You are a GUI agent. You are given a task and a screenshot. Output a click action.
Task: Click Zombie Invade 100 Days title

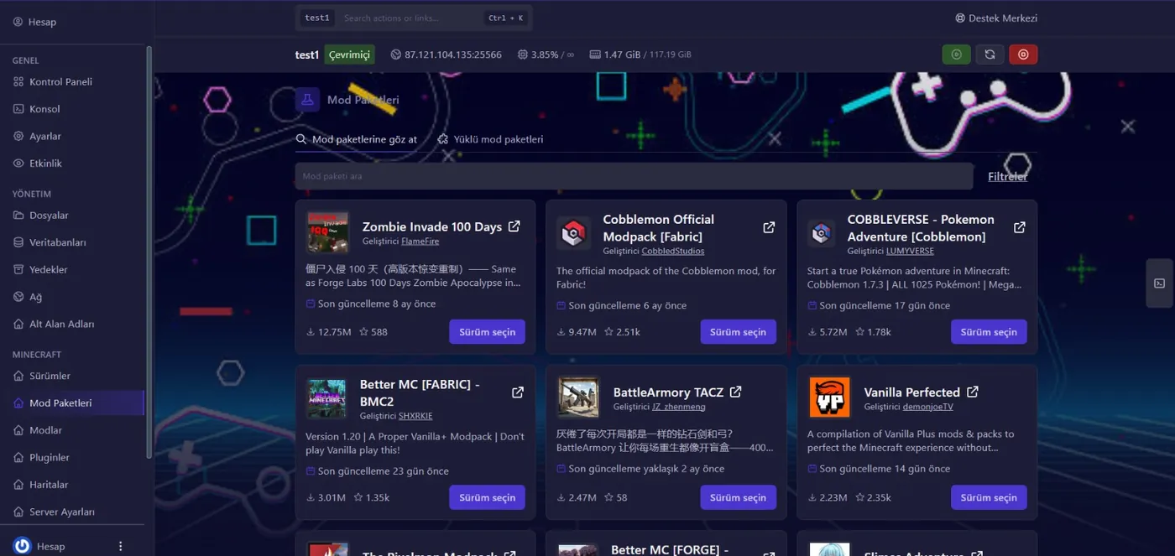(432, 226)
